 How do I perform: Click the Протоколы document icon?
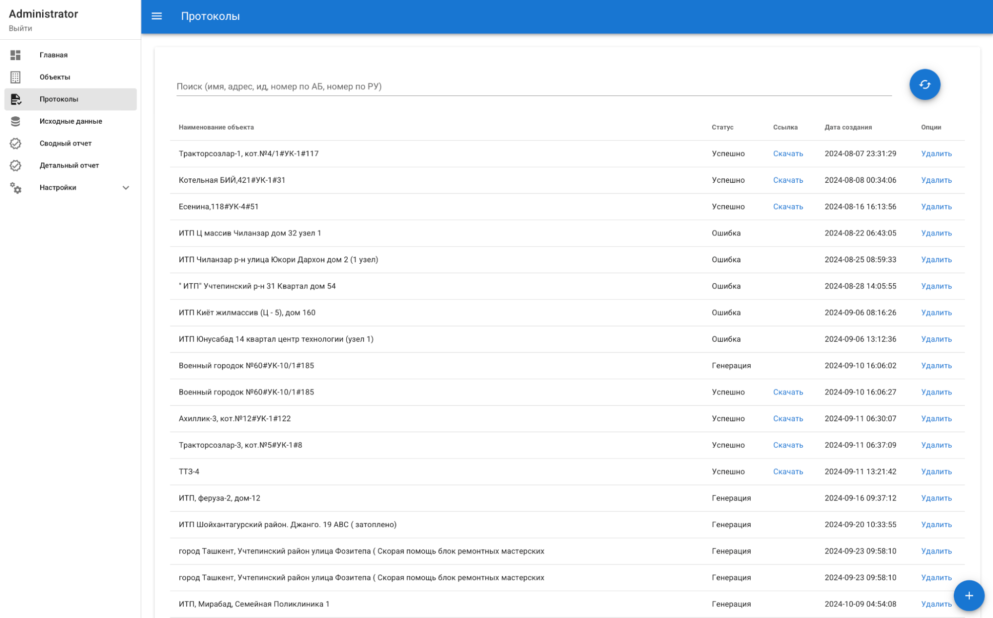click(15, 99)
